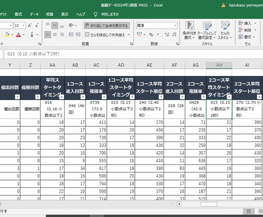Toggle left text alignment
Image resolution: width=263 pixels, height=217 pixels.
point(47,35)
